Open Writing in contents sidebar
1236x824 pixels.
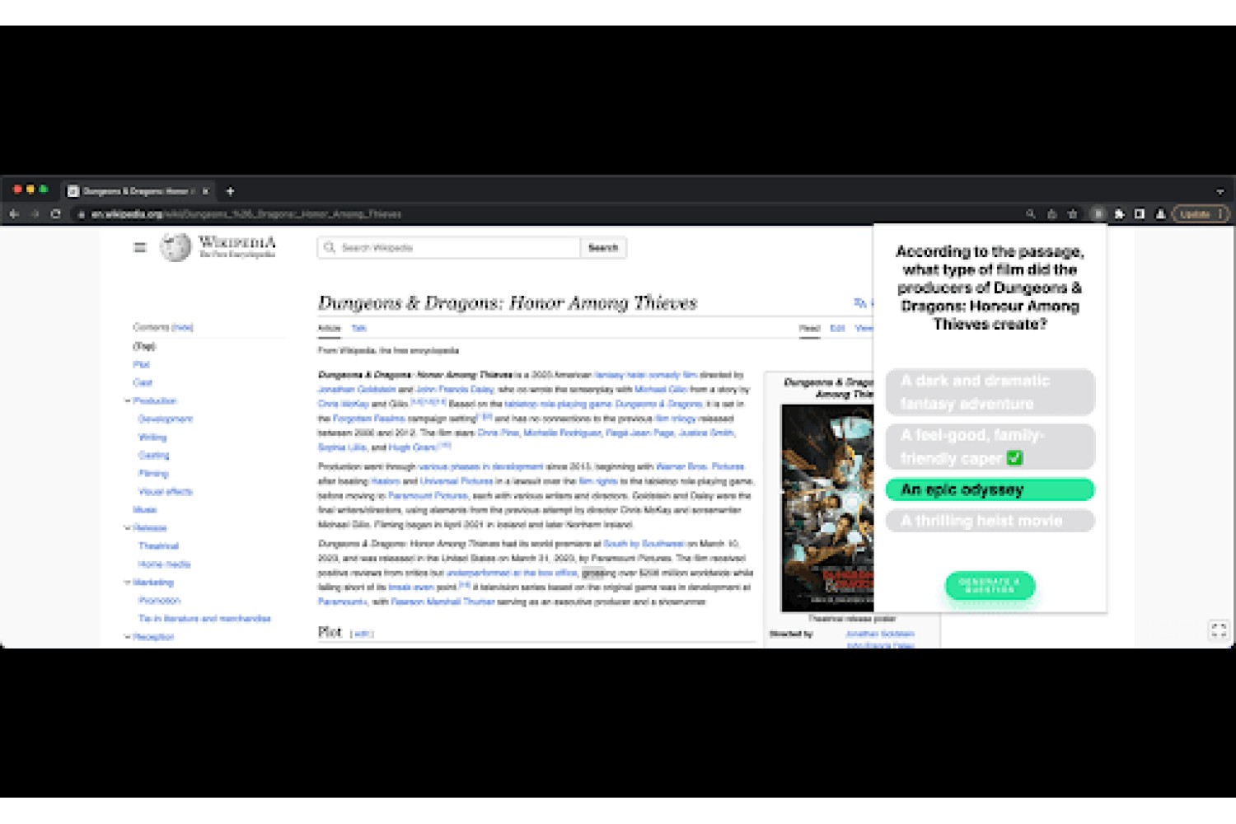(x=152, y=437)
